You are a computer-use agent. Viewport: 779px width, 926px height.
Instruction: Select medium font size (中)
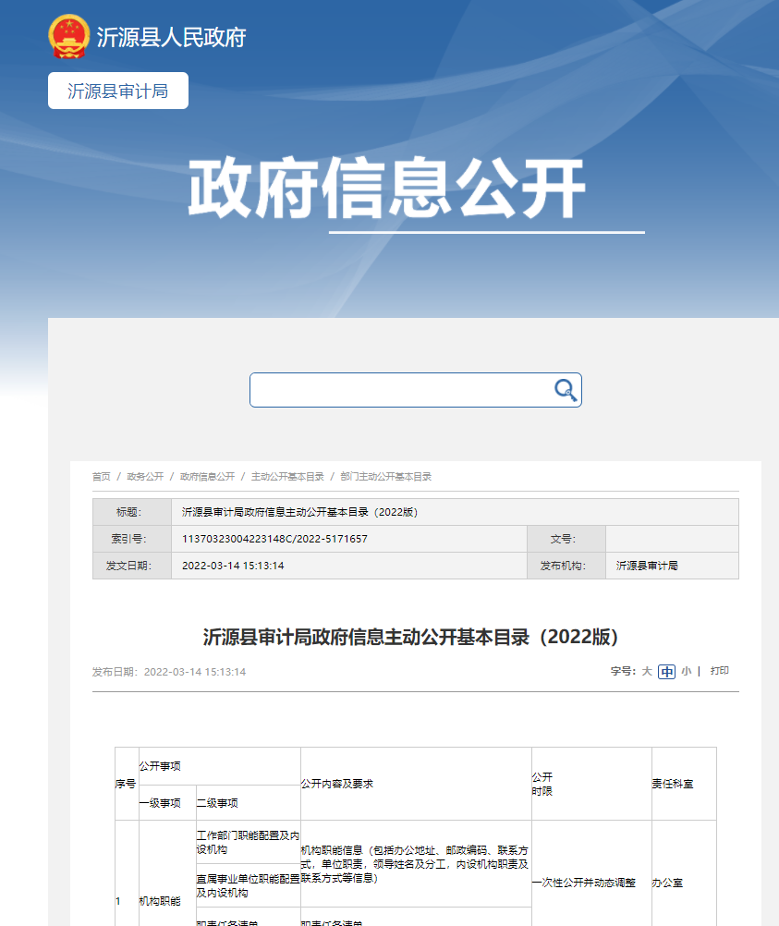tap(666, 672)
